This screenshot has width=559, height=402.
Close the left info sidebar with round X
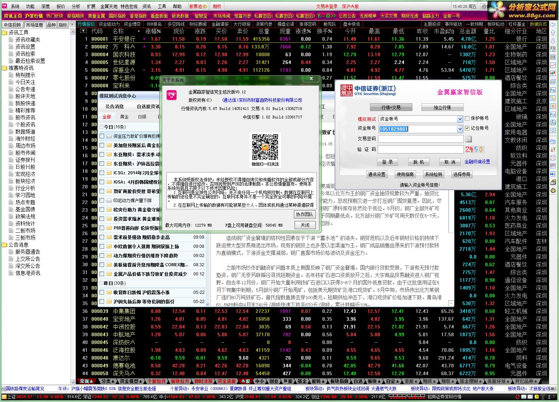72,24
